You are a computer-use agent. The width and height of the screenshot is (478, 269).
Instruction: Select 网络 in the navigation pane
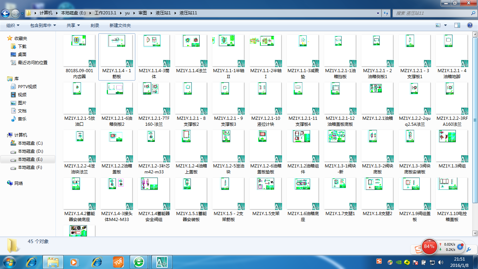[x=19, y=183]
